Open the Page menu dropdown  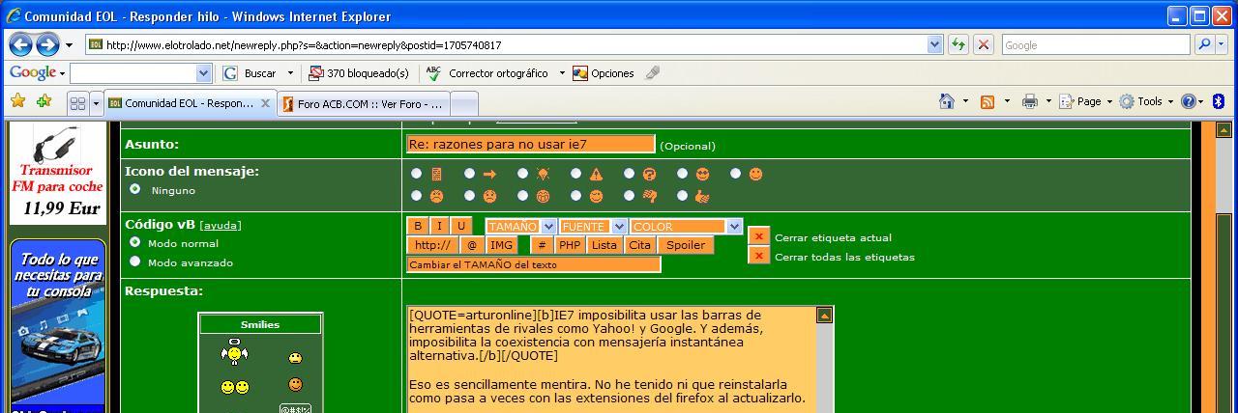point(1085,101)
